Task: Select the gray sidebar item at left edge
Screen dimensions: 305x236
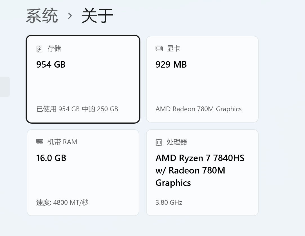Action: pyautogui.click(x=5, y=87)
